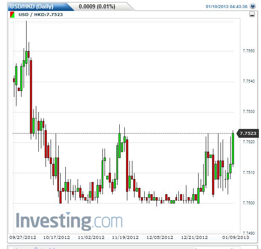Click the latest green candlestick at 7.7523
Image resolution: width=261 pixels, height=249 pixels.
[x=233, y=149]
